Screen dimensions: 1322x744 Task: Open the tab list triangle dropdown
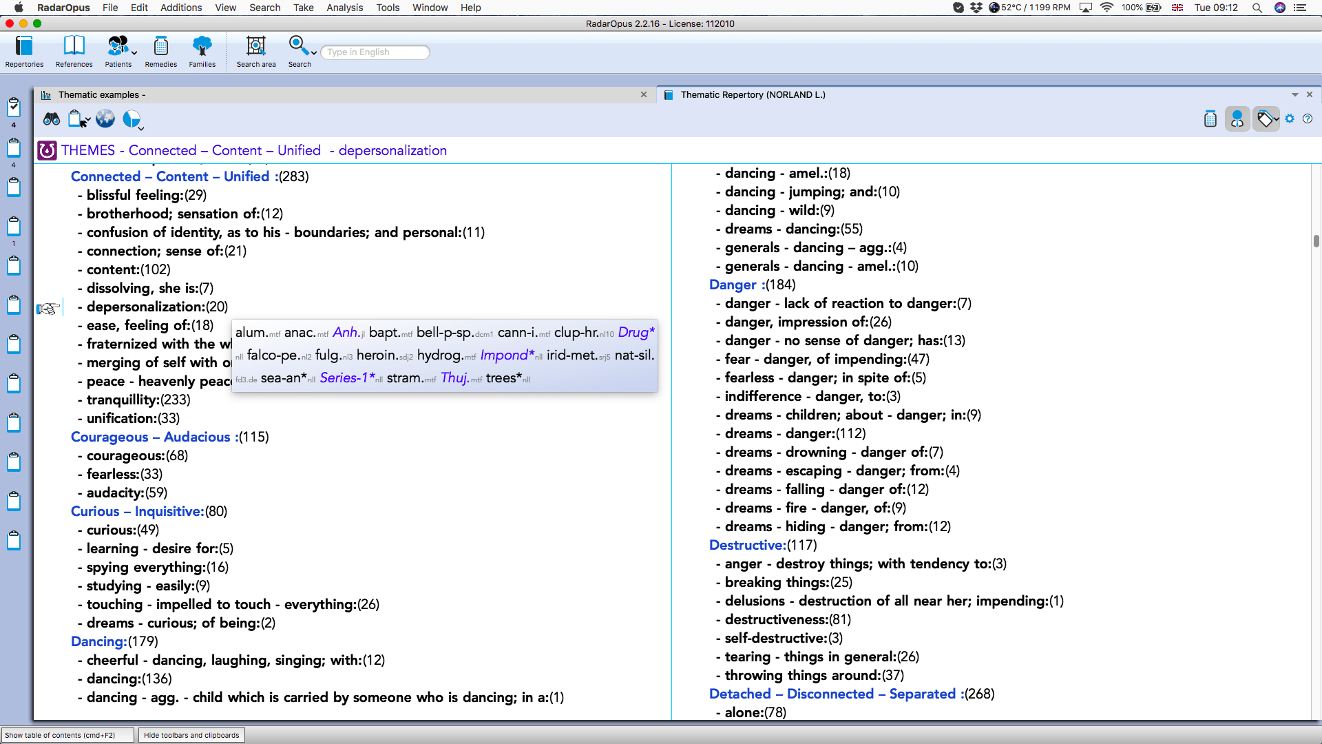coord(1295,95)
